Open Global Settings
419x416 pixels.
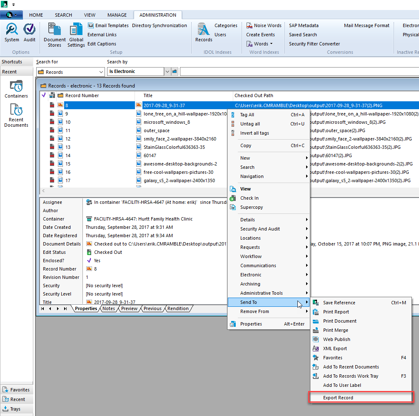point(76,35)
